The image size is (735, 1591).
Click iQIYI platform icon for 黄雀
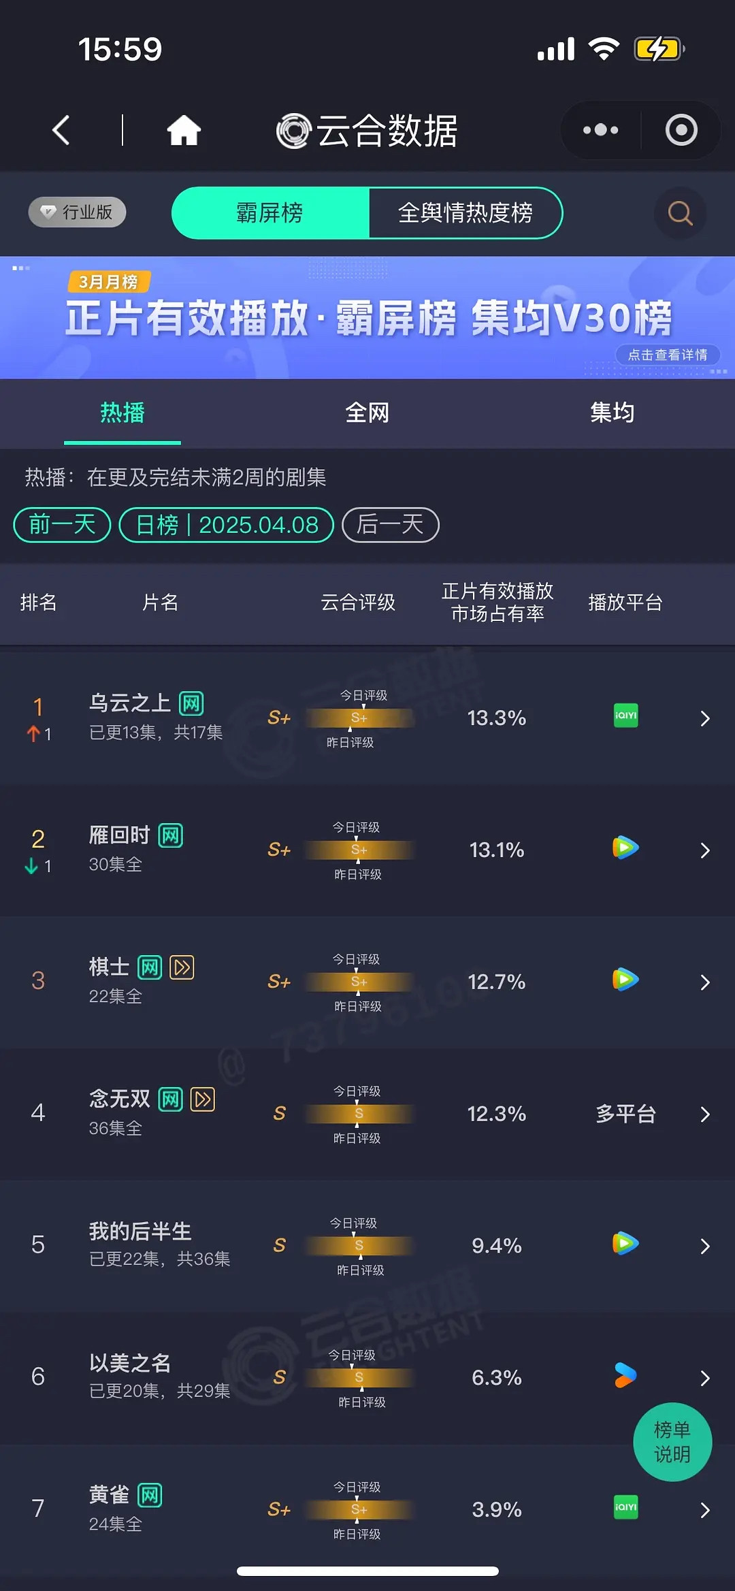pyautogui.click(x=625, y=1507)
